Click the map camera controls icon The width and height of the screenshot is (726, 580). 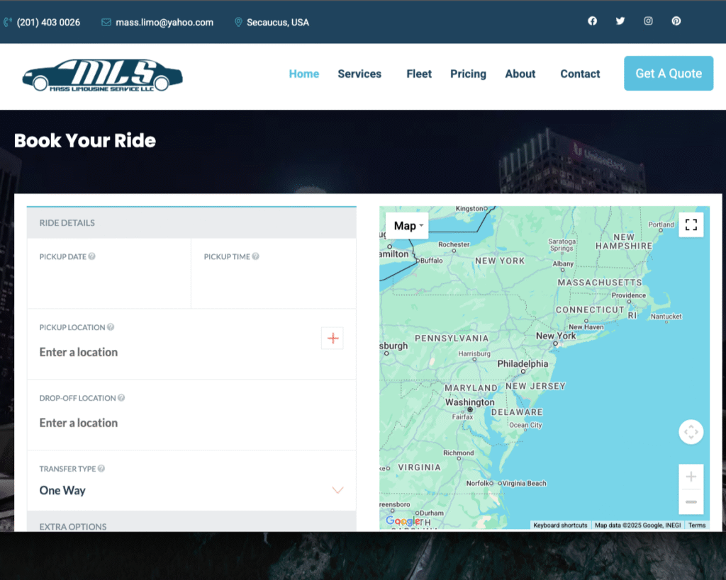click(x=691, y=432)
